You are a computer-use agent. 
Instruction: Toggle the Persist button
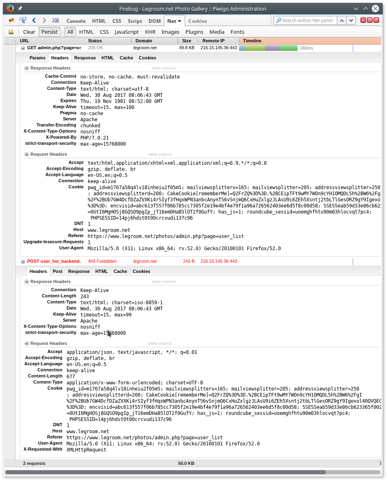(50, 32)
